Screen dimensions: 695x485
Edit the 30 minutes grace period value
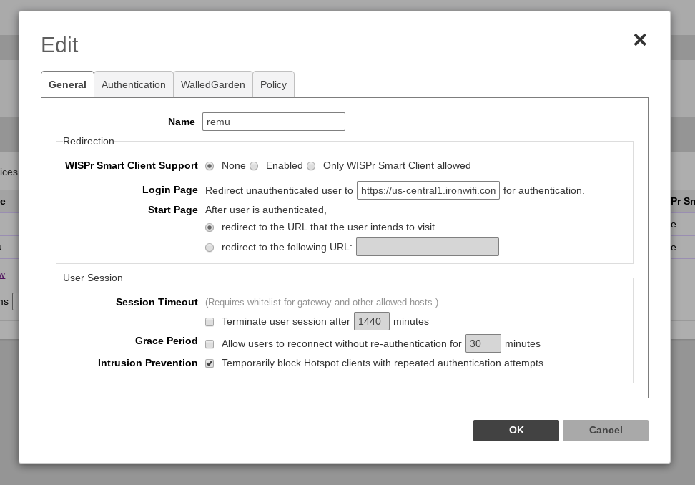coord(483,343)
